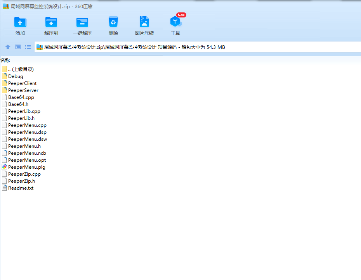Select the file PeeperMenu.ncb

[x=24, y=153]
